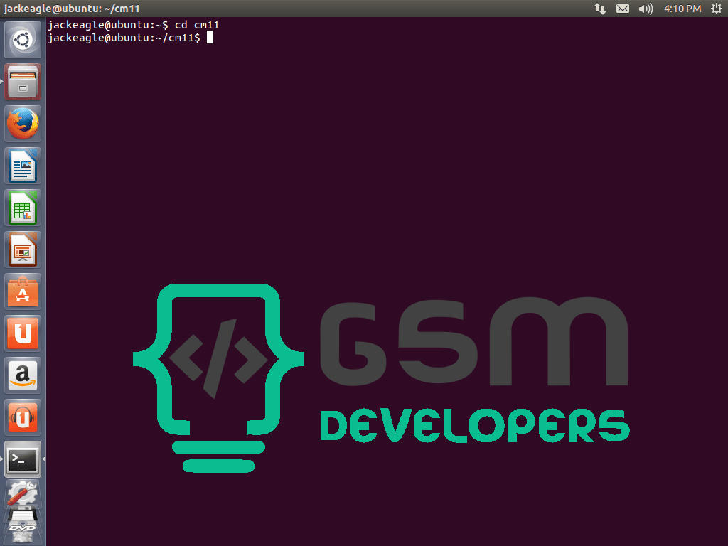Open the Ubuntu Dash home launcher
The width and height of the screenshot is (728, 546).
[23, 40]
